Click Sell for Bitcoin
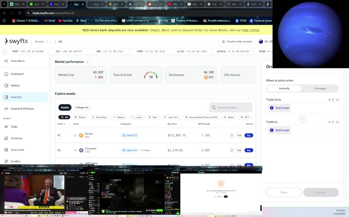Viewport: 349px width, 217px height. 239,135
